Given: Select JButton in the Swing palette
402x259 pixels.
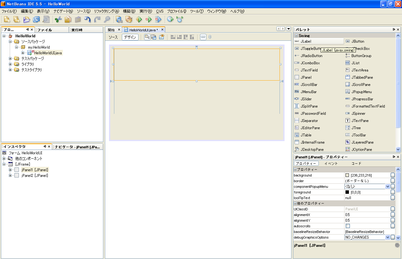Looking at the screenshot, I should pyautogui.click(x=358, y=41).
